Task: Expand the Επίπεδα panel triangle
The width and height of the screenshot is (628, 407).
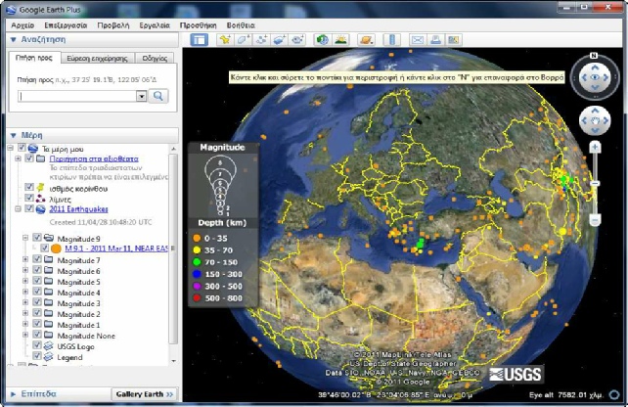Action: (14, 394)
